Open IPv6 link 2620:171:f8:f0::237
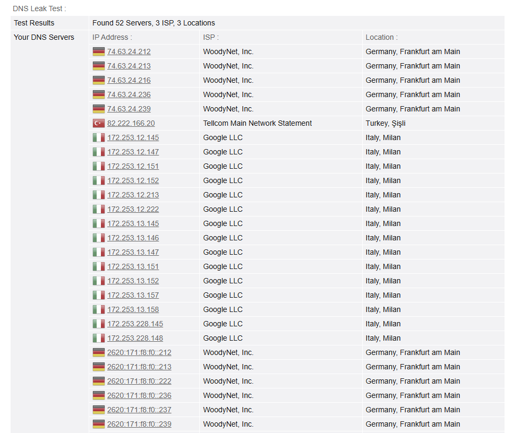The image size is (513, 433). (x=139, y=410)
